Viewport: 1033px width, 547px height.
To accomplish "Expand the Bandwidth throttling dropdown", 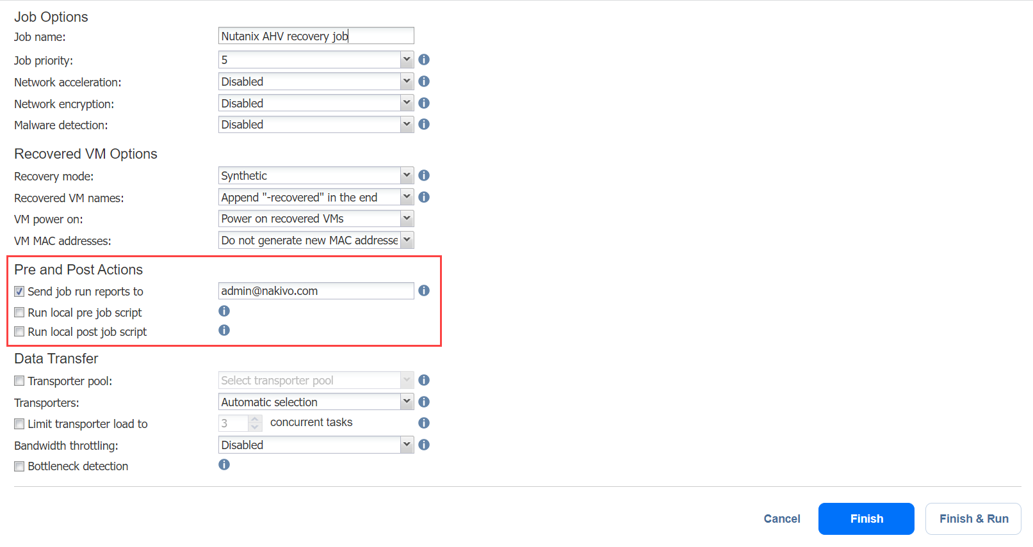I will (x=316, y=445).
